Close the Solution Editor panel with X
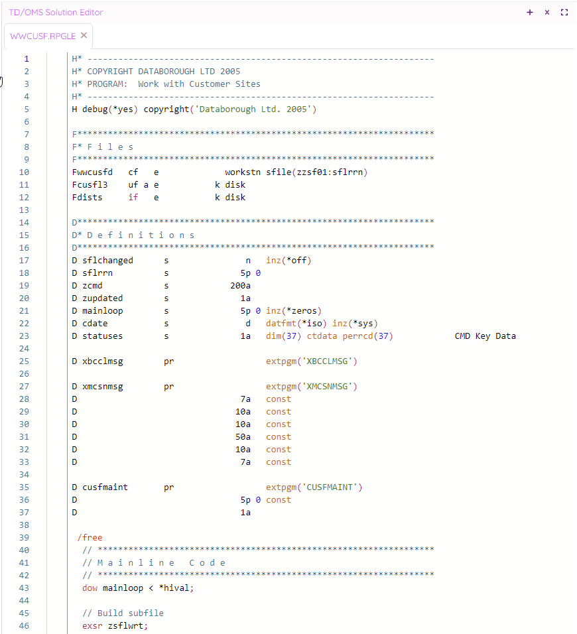 547,13
